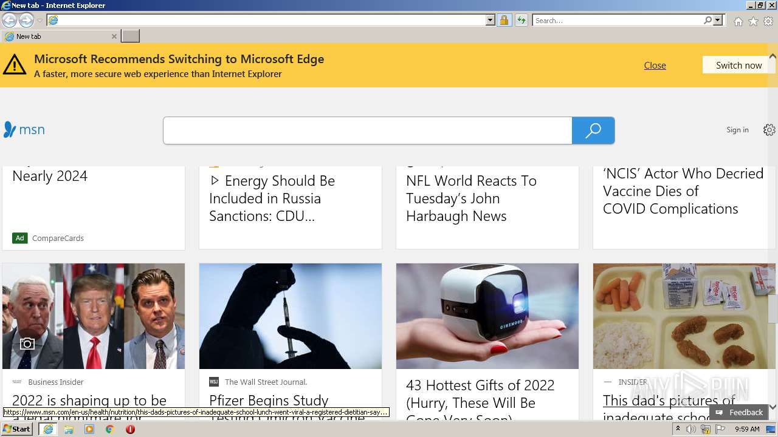
Task: Click Internet Explorer taskbar icon
Action: click(47, 429)
